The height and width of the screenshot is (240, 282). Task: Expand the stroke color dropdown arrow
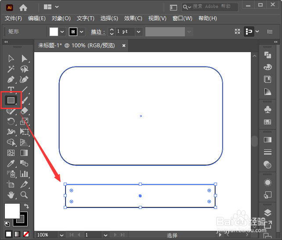pos(81,32)
